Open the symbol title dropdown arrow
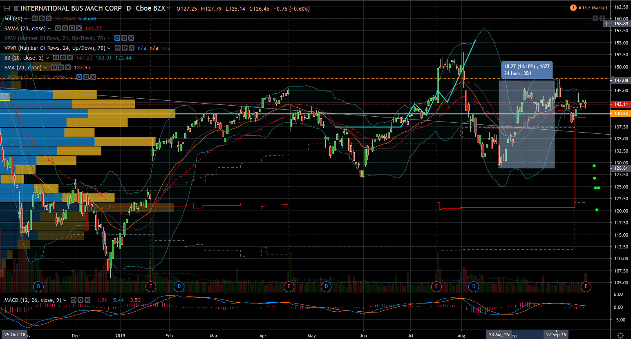 pyautogui.click(x=168, y=8)
